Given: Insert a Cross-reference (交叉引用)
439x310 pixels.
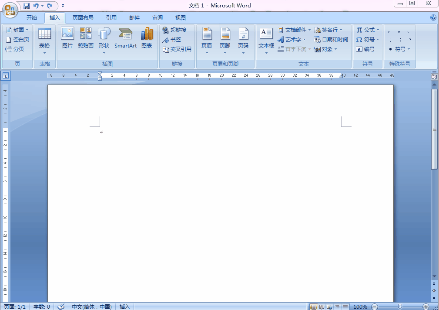Looking at the screenshot, I should (177, 49).
